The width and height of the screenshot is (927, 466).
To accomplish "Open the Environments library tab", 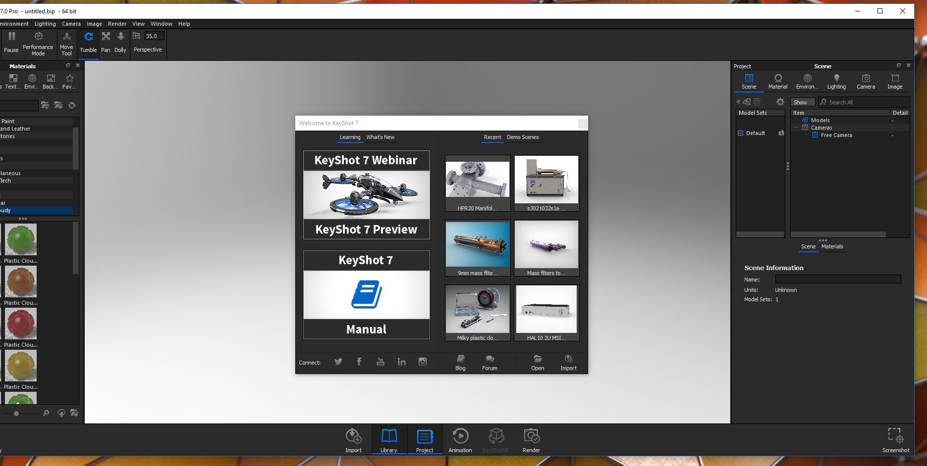I will (32, 82).
